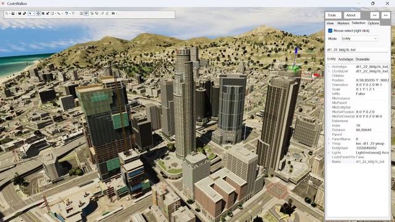395x222 pixels.
Task: Click the red axis arrow of move gizmo
Action: (x=316, y=75)
